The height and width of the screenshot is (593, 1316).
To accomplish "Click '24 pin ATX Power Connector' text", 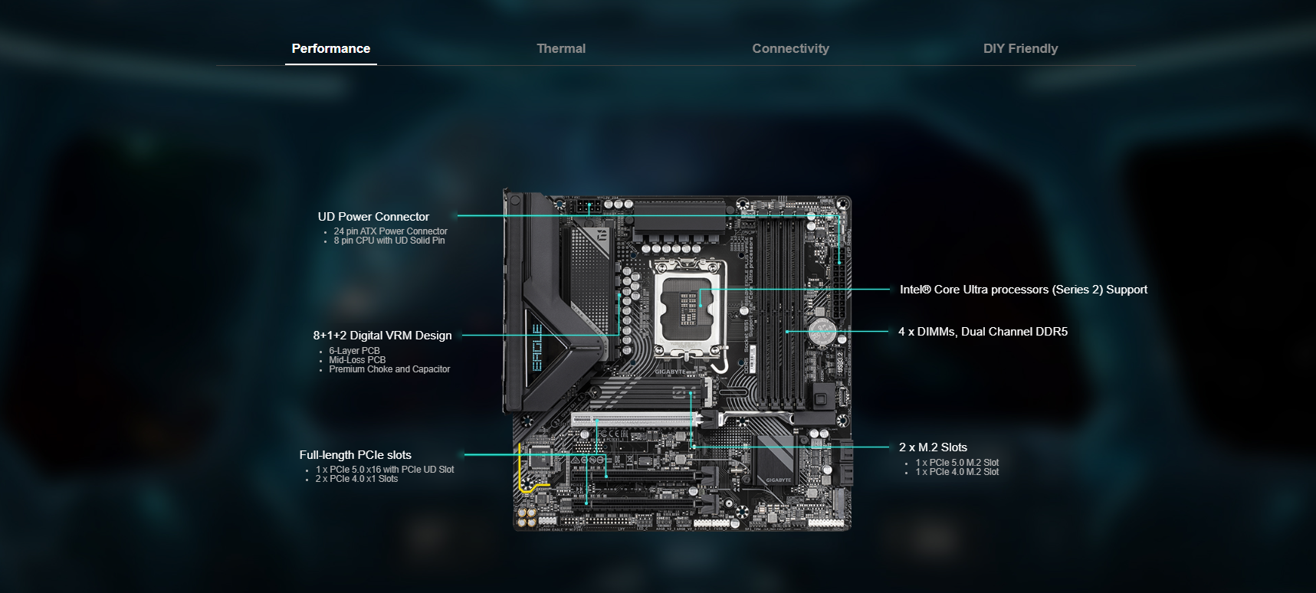I will click(391, 231).
